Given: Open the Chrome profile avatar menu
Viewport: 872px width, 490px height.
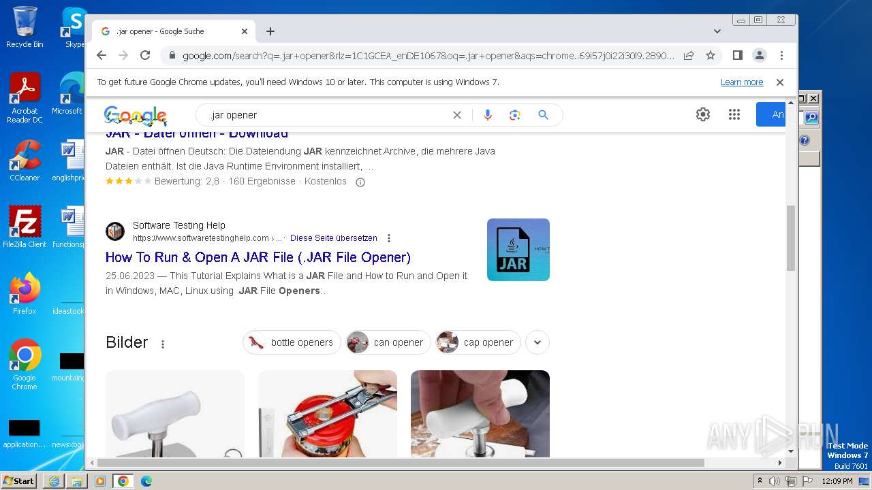Looking at the screenshot, I should pos(760,56).
